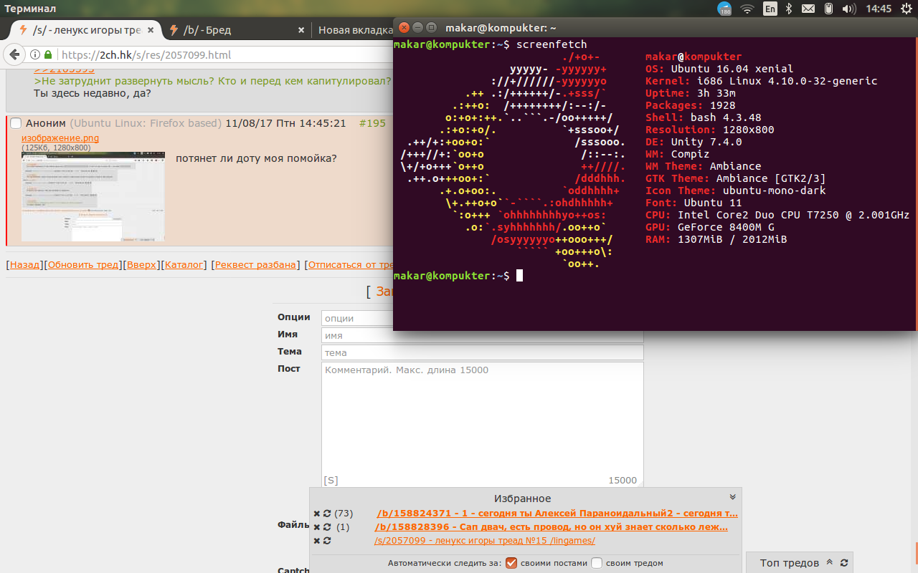Refresh the /b/158828396 favorite thread
The image size is (918, 573).
point(327,527)
